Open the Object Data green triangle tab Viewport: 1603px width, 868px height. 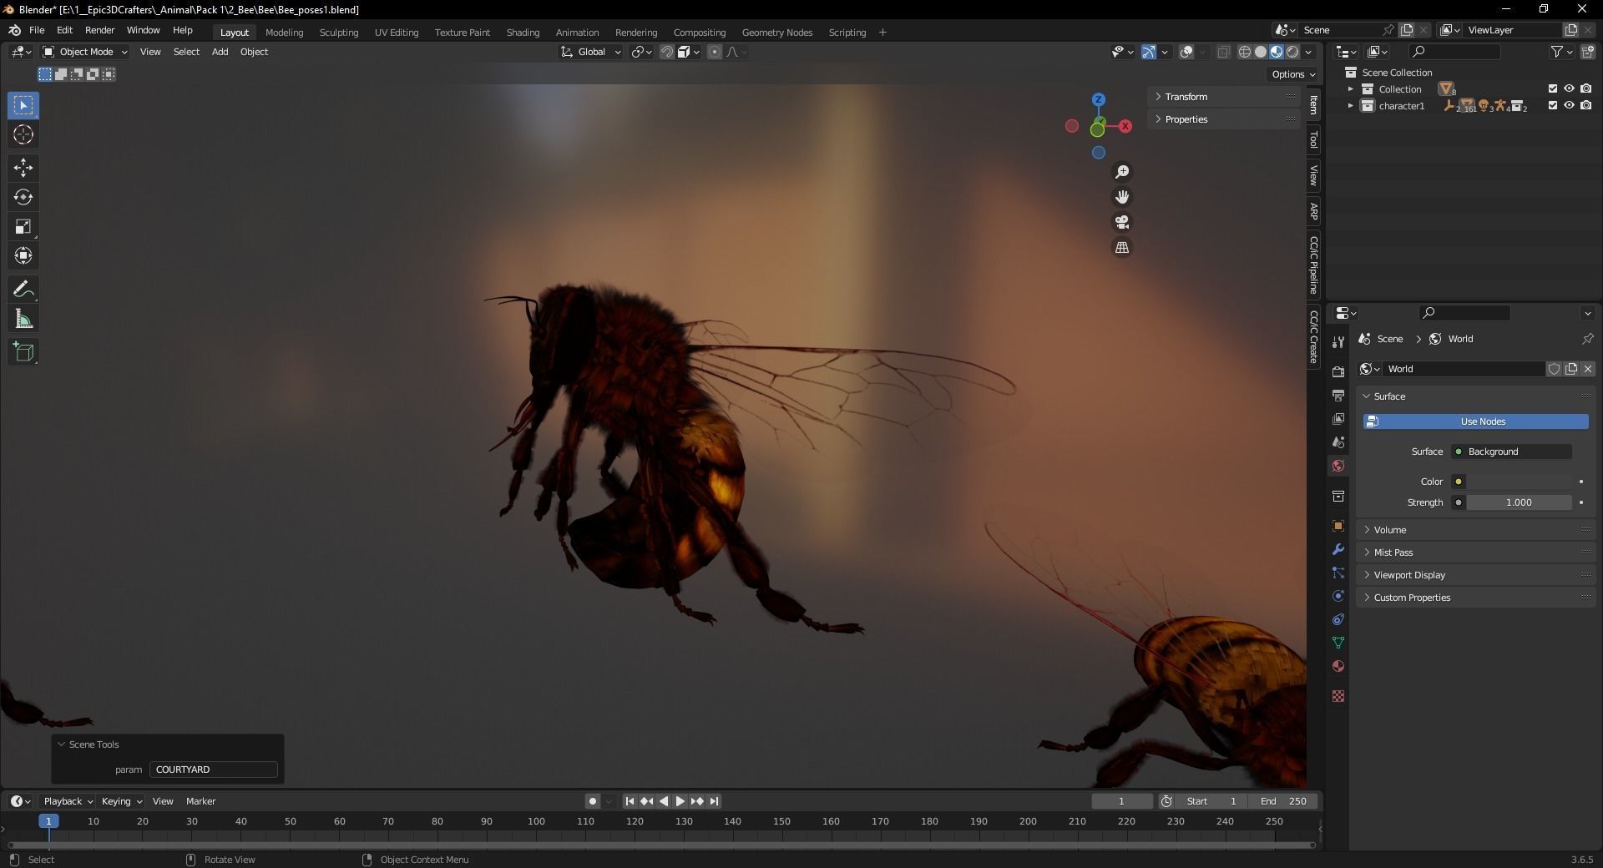tap(1338, 643)
